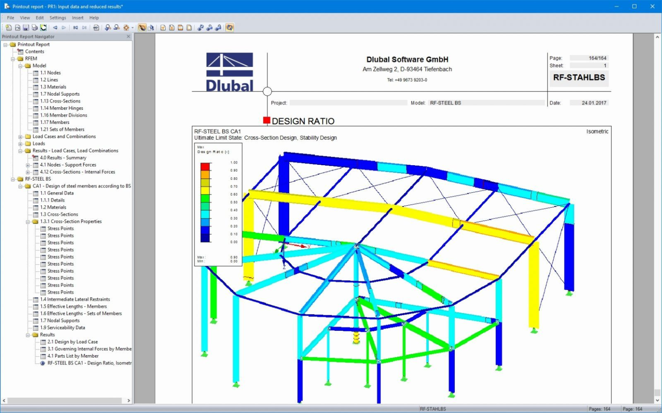Close the Printout Report Navigator panel
Screen dimensions: 662x413
pos(128,37)
